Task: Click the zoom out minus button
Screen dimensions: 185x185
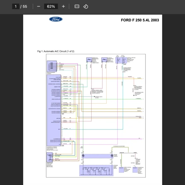Action: [39, 6]
